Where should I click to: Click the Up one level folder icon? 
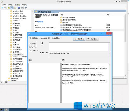coord(9,8)
